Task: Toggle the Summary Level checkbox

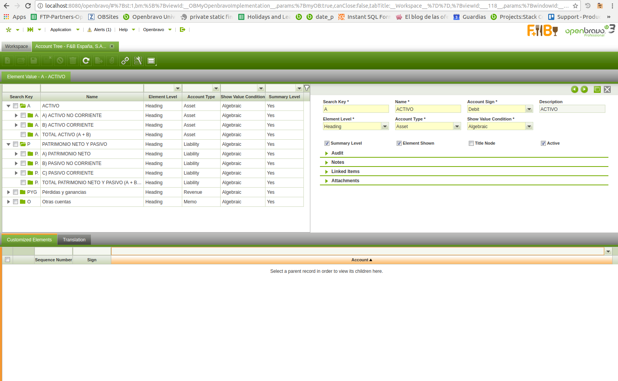Action: coord(327,143)
